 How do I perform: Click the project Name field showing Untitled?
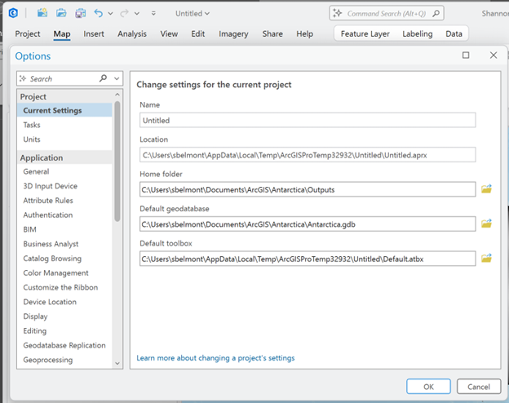coord(308,120)
